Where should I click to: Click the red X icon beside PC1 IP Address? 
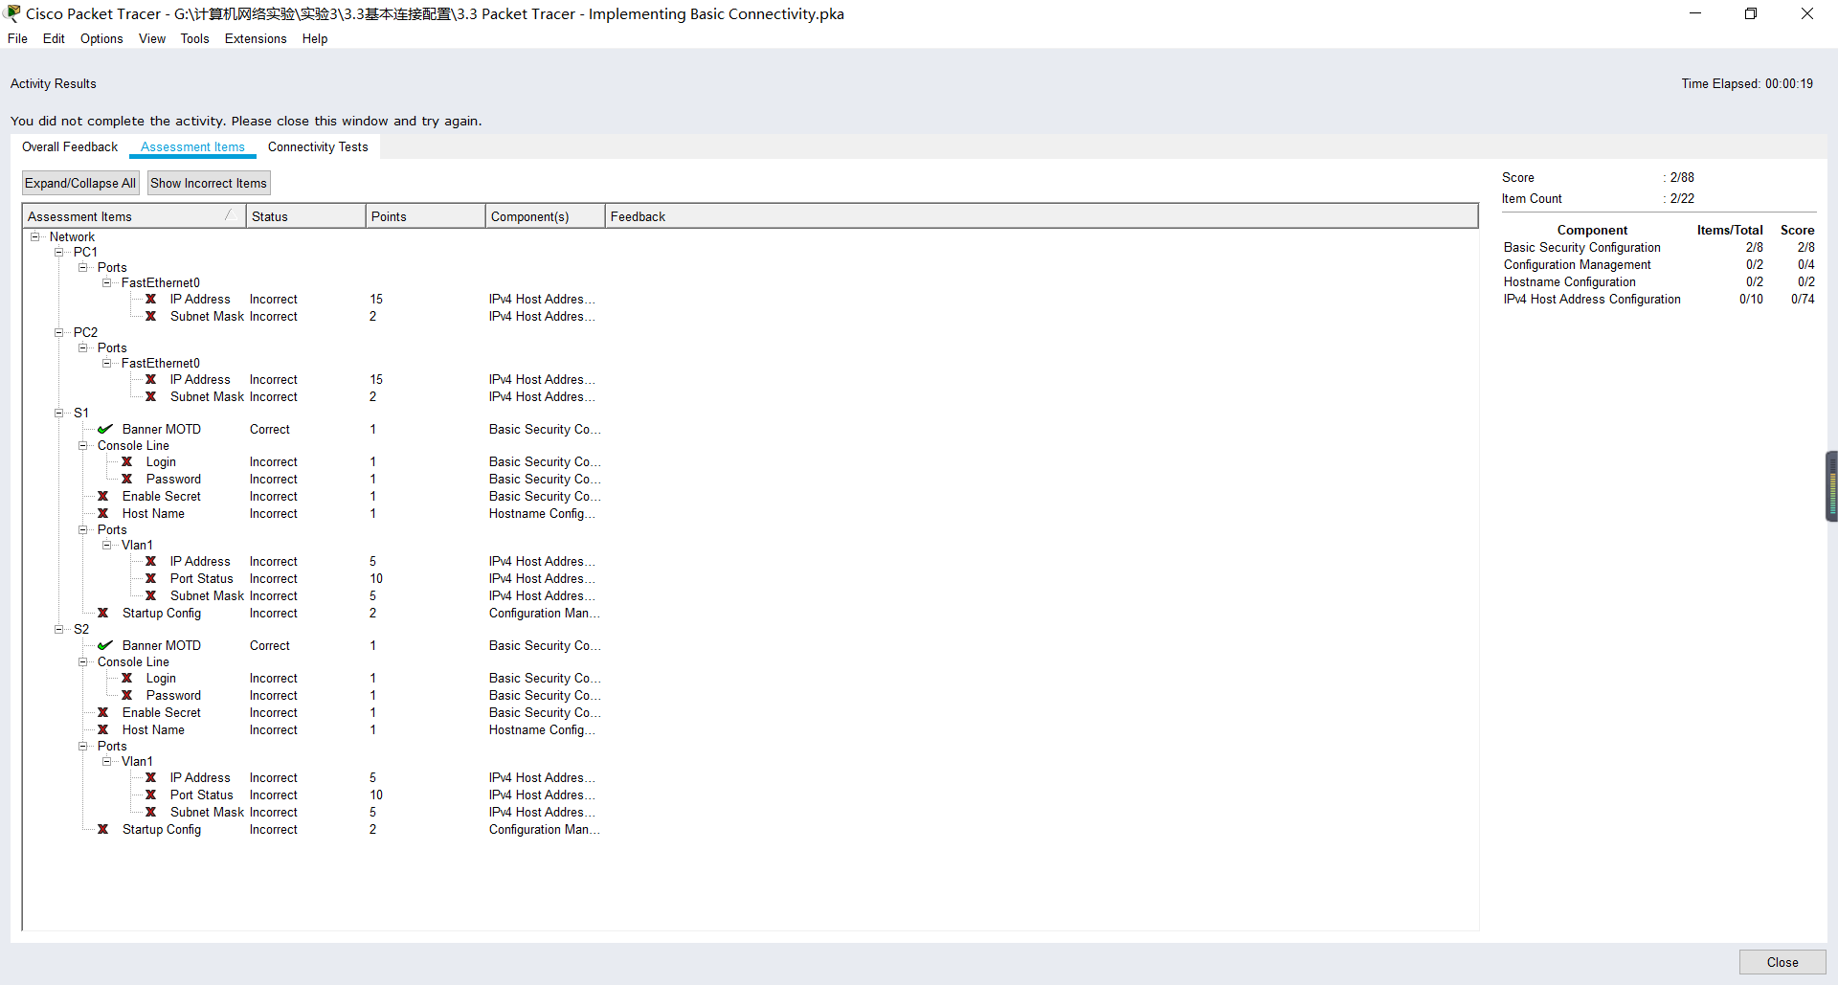pyautogui.click(x=151, y=300)
